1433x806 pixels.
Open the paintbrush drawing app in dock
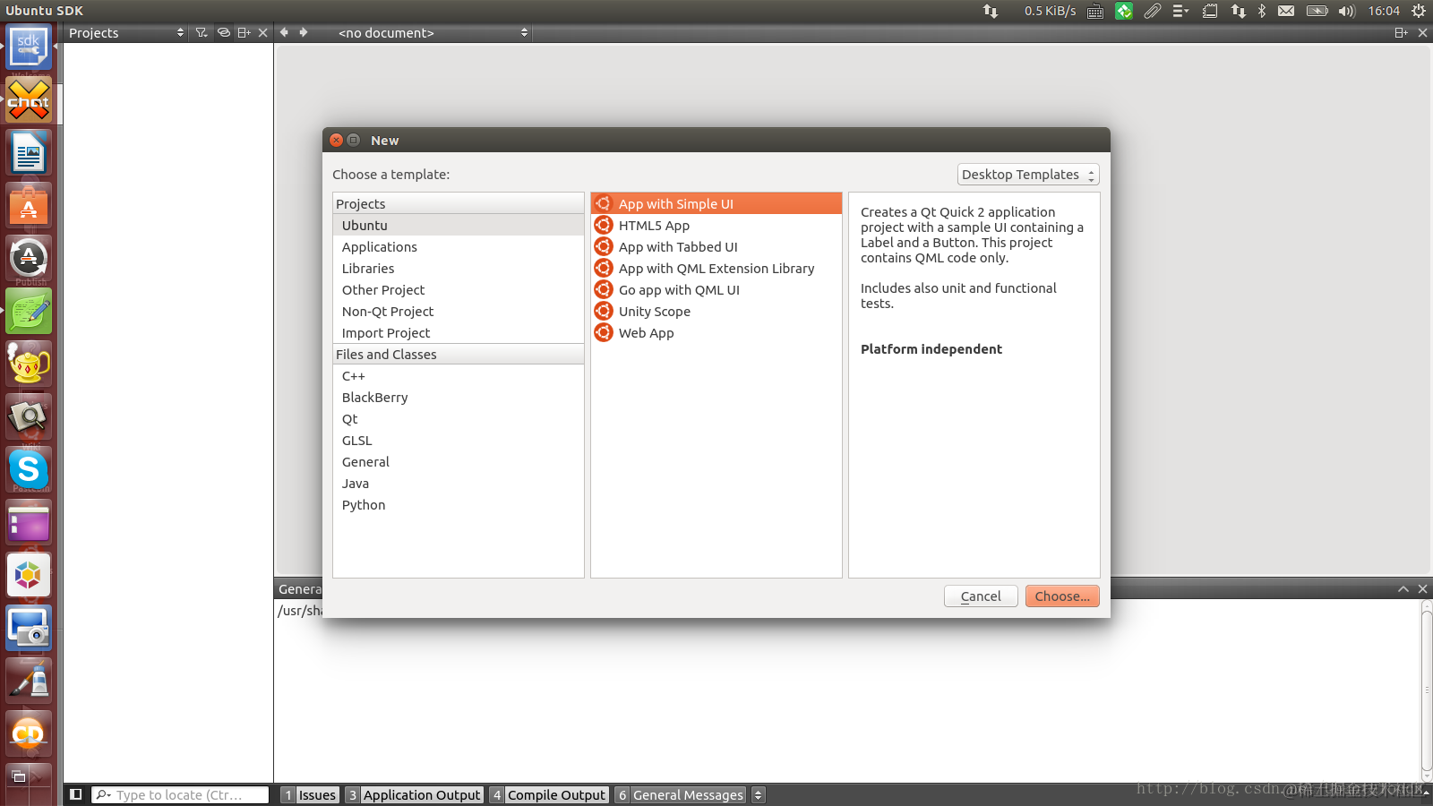[29, 681]
